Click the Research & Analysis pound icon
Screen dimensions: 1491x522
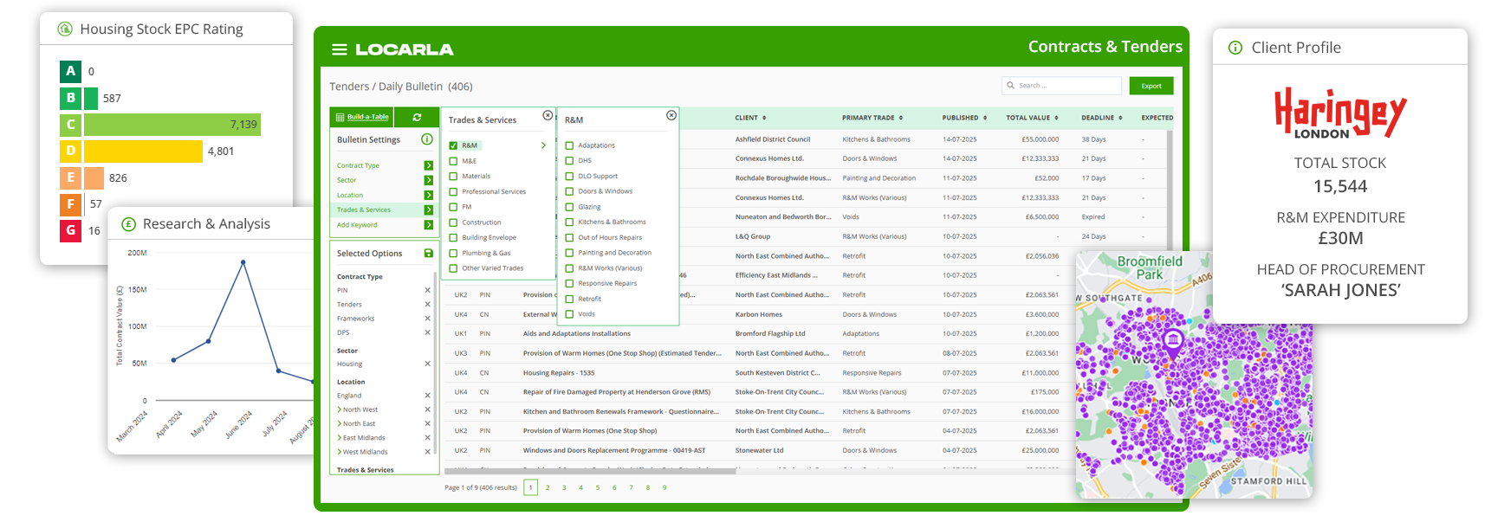coord(128,224)
